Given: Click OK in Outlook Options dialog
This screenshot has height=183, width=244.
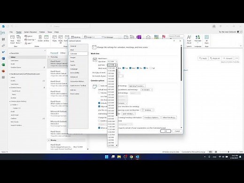Looking at the screenshot, I should 166,131.
